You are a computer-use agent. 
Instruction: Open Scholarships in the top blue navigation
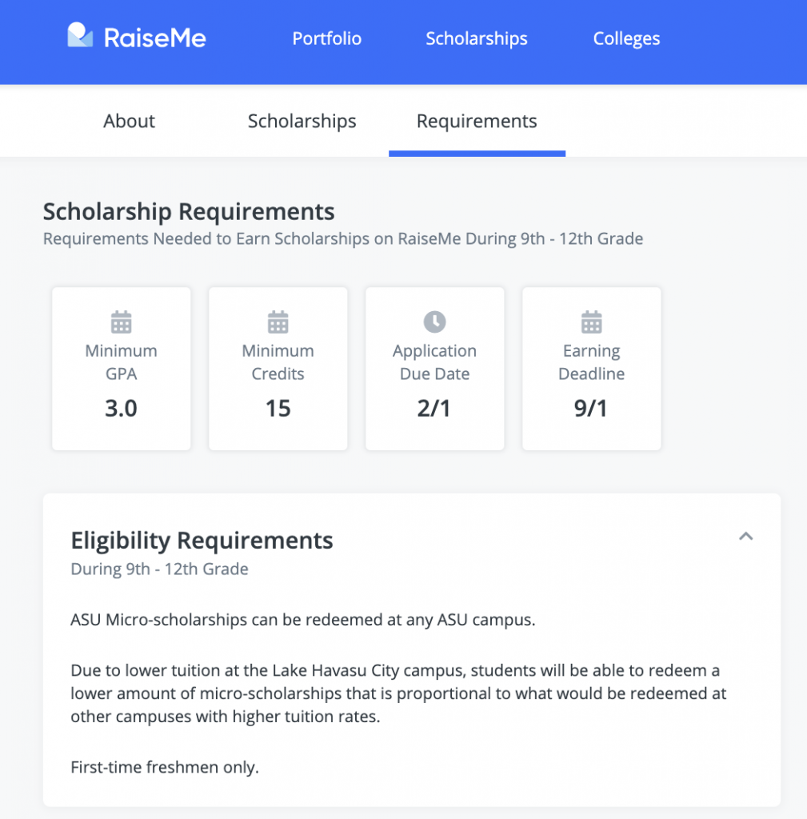[477, 38]
